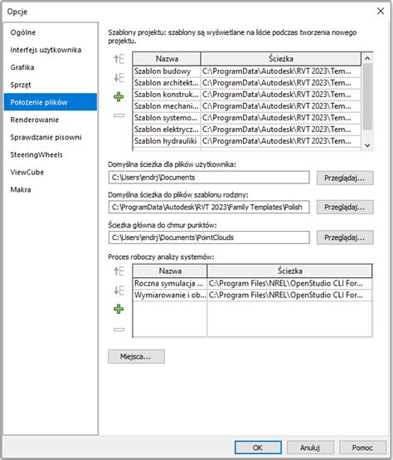
Task: Open Sprawdzanie pisowni options page
Action: coord(51,137)
